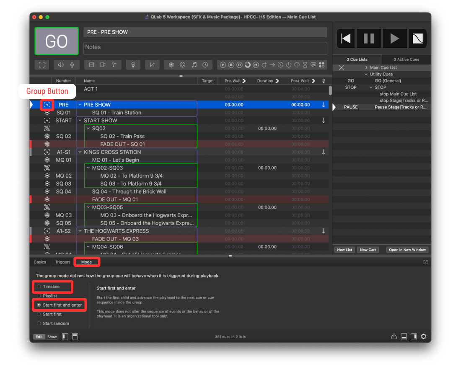Select the Audio cue tool
This screenshot has height=367, width=461.
coord(61,65)
